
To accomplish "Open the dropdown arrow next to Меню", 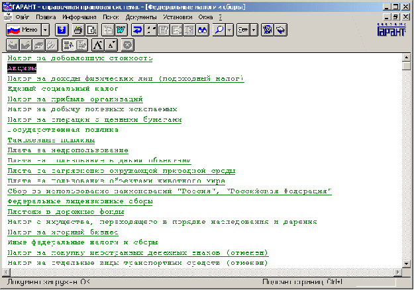I will click(x=46, y=30).
